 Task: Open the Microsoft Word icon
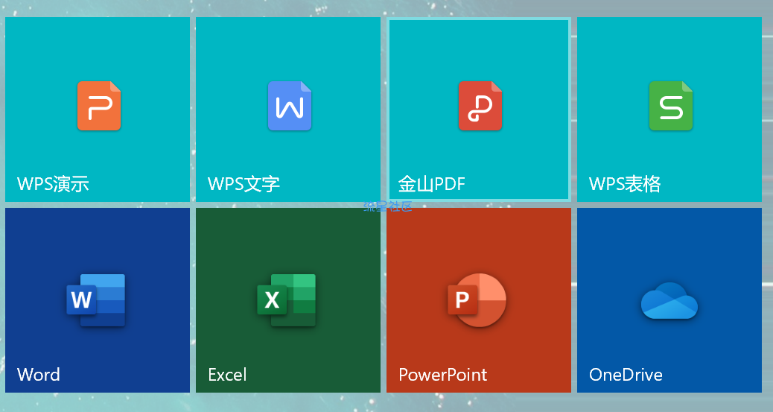click(x=96, y=300)
